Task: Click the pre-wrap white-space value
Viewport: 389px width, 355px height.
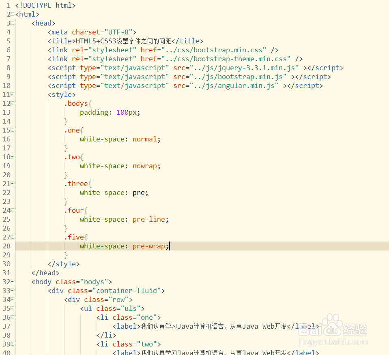Action: [x=149, y=246]
